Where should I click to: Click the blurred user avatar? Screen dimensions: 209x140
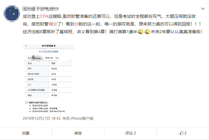tap(11, 12)
